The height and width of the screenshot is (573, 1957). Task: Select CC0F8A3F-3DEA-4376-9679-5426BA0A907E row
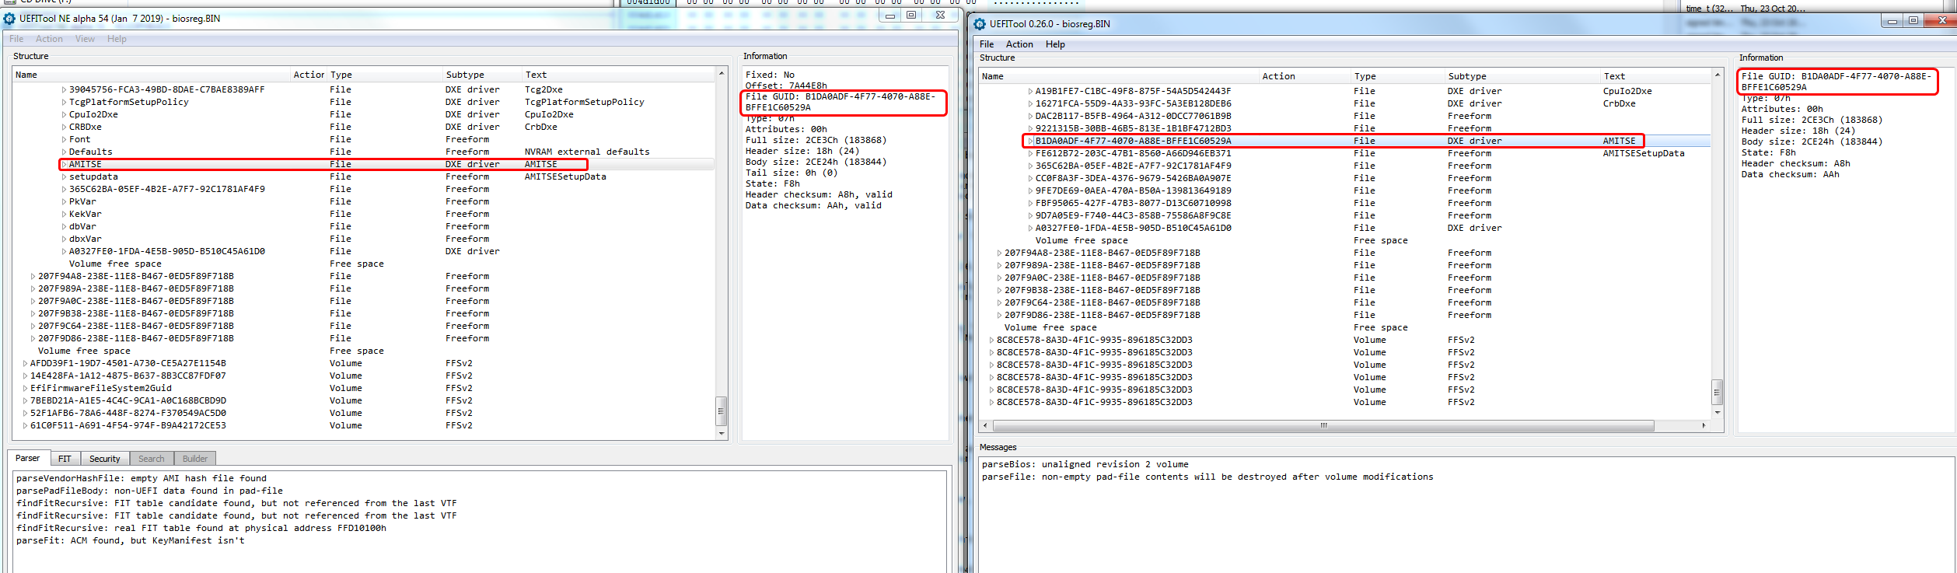coord(1345,178)
